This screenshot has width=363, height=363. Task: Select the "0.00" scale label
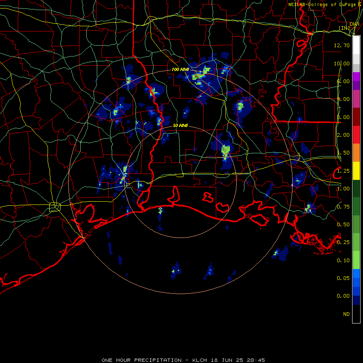[343, 296]
